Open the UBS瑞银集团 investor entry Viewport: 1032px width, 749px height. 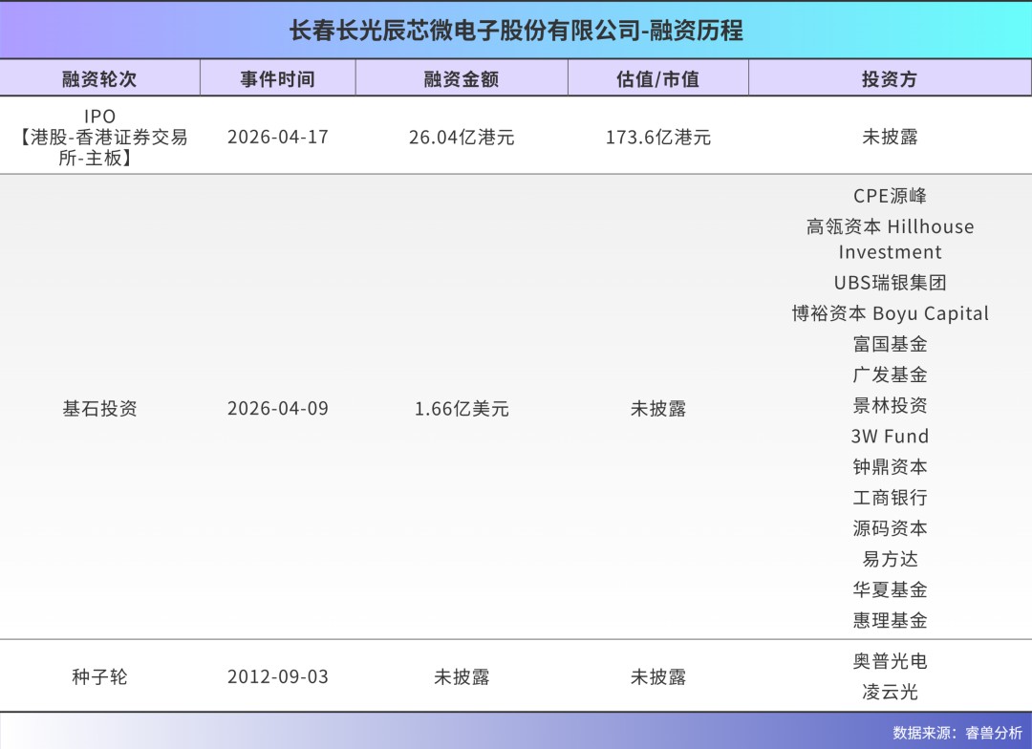[x=890, y=283]
